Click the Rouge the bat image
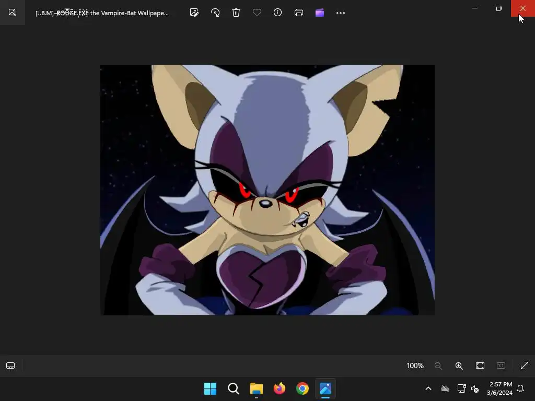The image size is (535, 401). [x=267, y=190]
